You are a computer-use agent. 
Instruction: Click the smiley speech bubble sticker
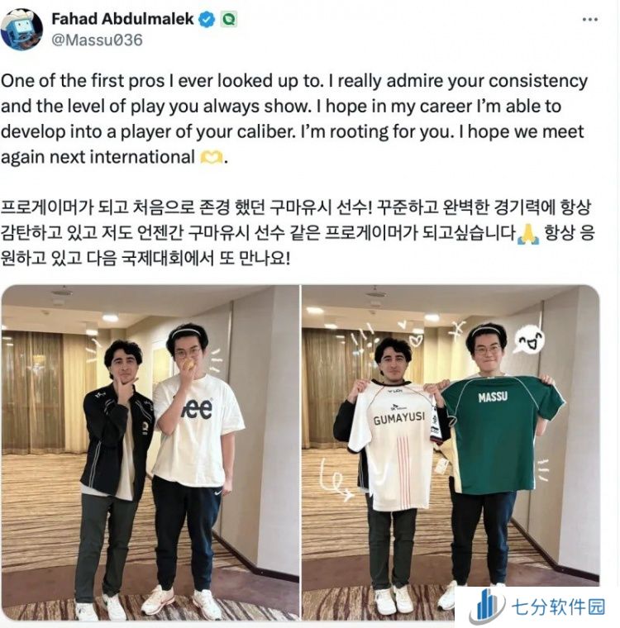(528, 340)
